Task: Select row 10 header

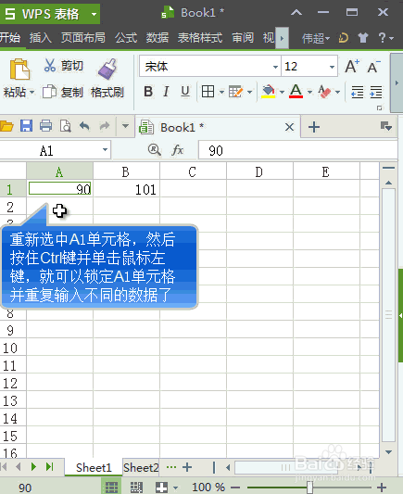Action: point(13,348)
